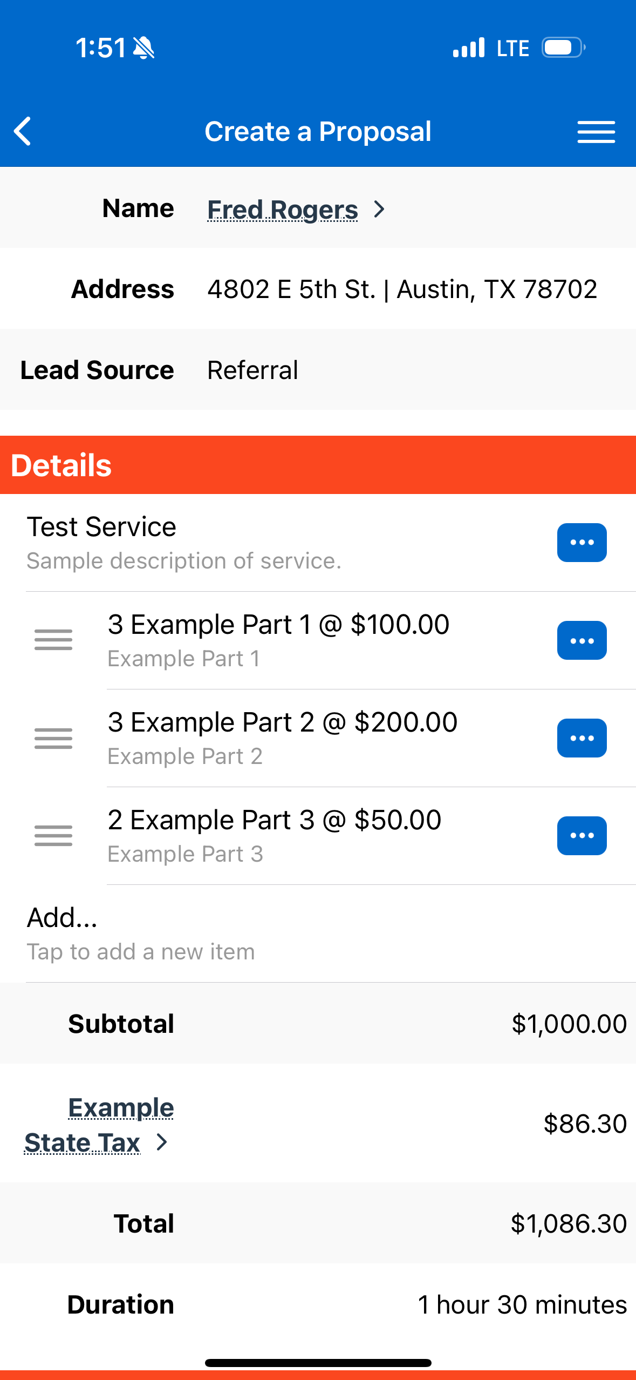Tap the back arrow in header
The width and height of the screenshot is (636, 1380).
point(23,131)
